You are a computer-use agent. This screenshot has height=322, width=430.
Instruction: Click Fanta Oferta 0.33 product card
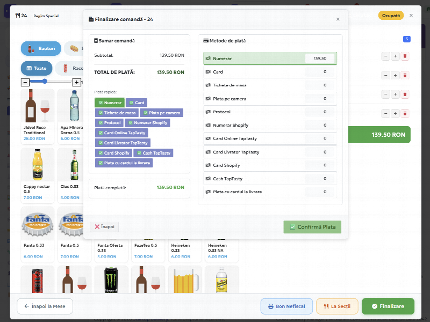[x=111, y=250]
